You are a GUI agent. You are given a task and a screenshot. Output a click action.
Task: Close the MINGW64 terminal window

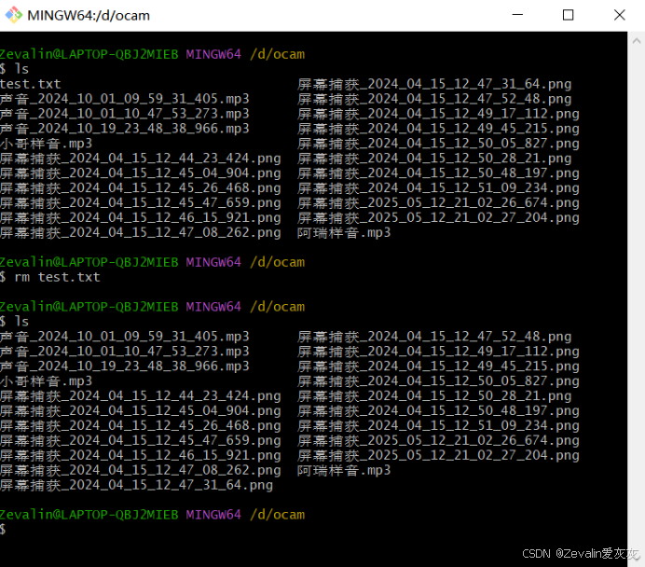click(619, 15)
